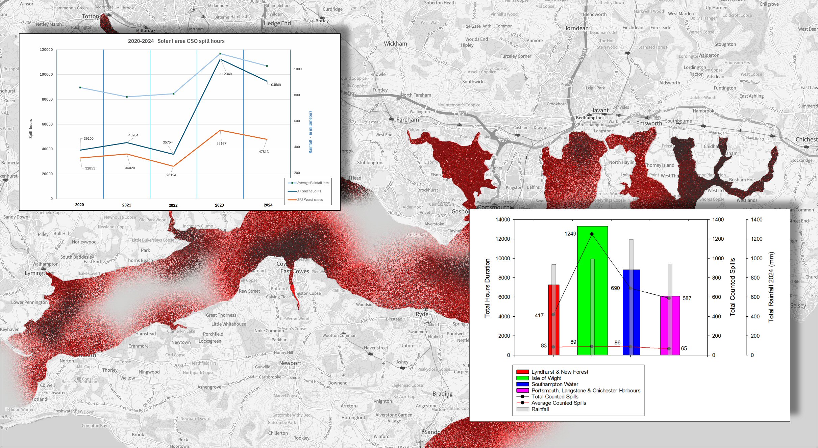This screenshot has width=818, height=448.
Task: Click the Newport town label on the map
Action: (290, 363)
